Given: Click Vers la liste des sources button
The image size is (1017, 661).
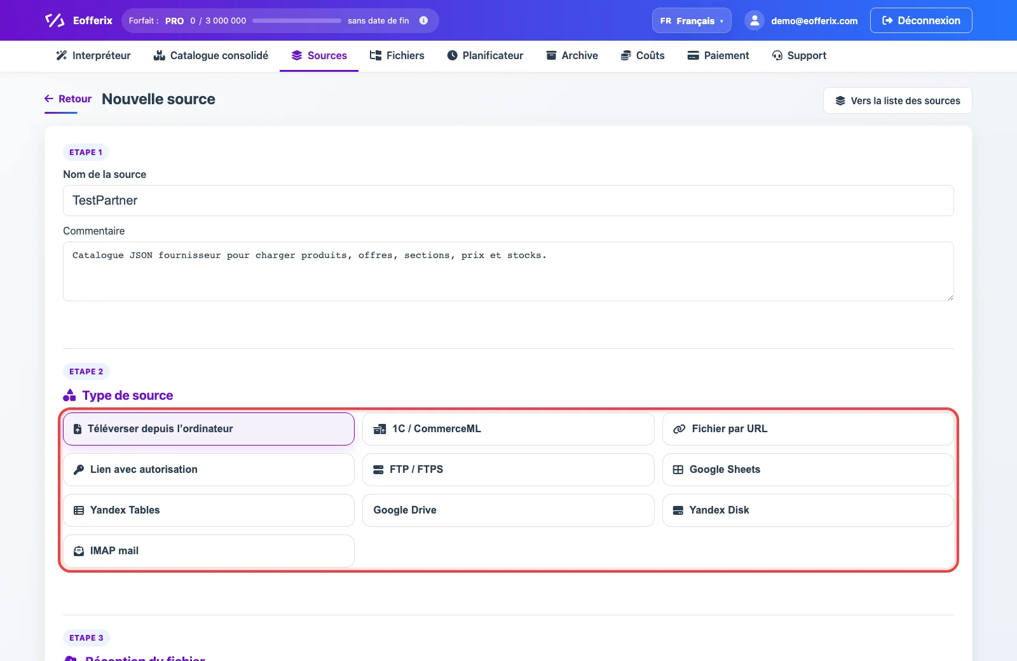Looking at the screenshot, I should [898, 100].
